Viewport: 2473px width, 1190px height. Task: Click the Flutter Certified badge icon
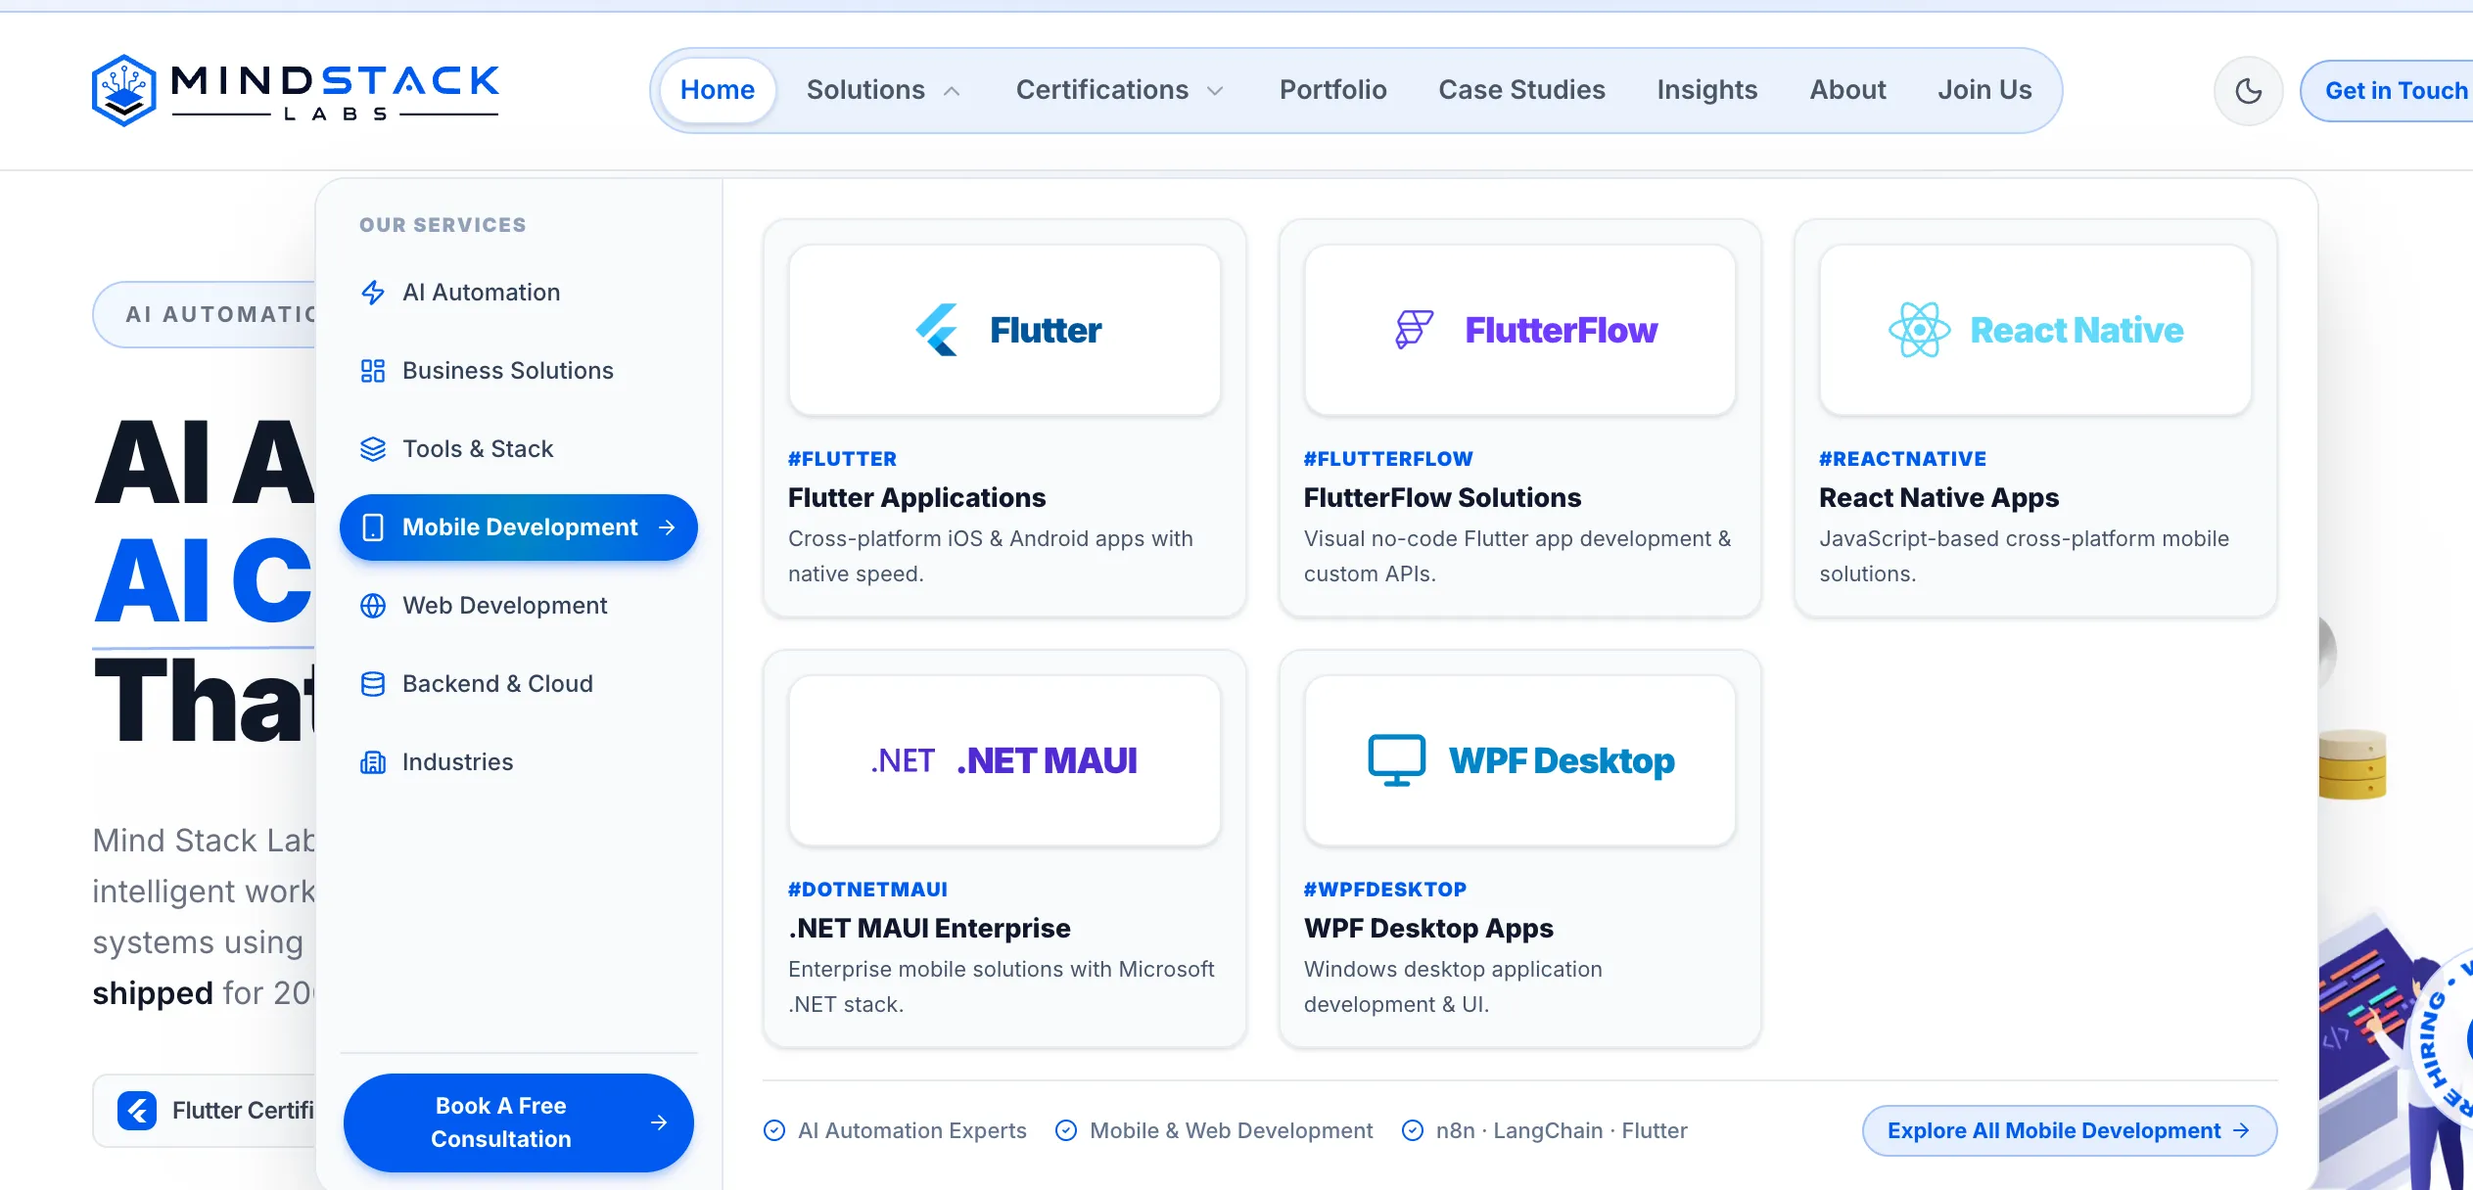137,1111
